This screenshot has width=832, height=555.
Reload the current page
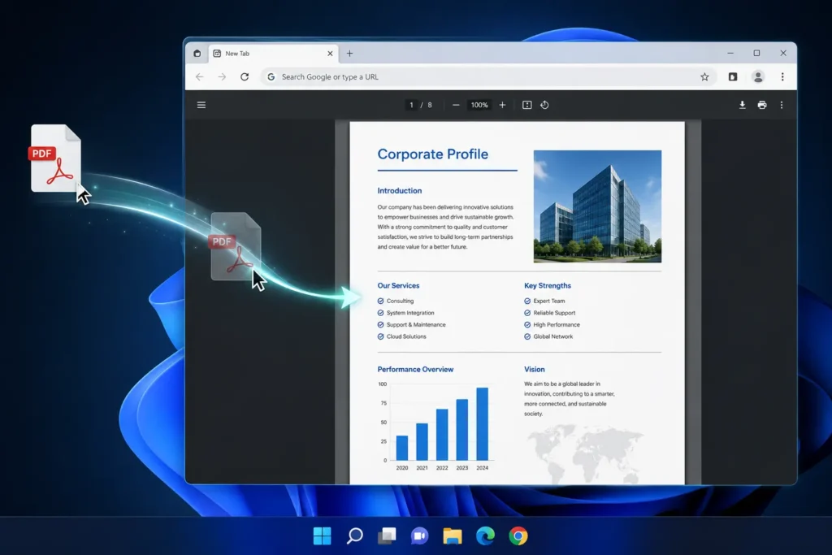coord(245,77)
